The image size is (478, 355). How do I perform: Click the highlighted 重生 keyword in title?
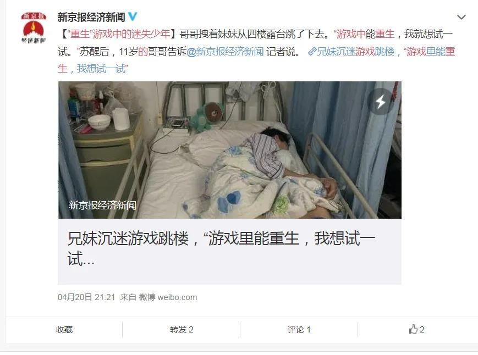point(80,34)
